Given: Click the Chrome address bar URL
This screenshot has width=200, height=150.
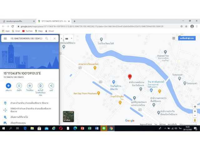Looking at the screenshot, I should (92, 26).
